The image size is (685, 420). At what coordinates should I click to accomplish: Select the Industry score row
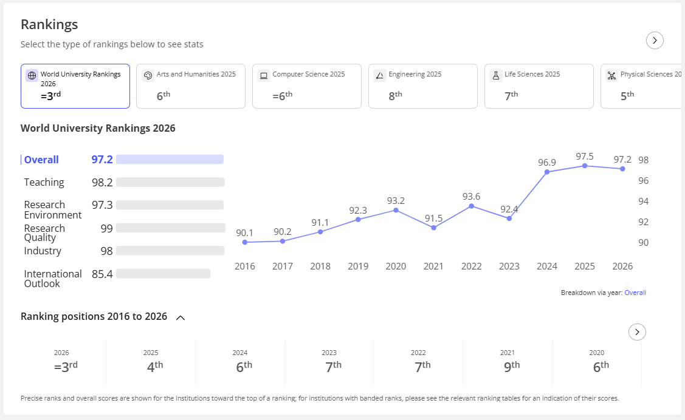(x=124, y=251)
